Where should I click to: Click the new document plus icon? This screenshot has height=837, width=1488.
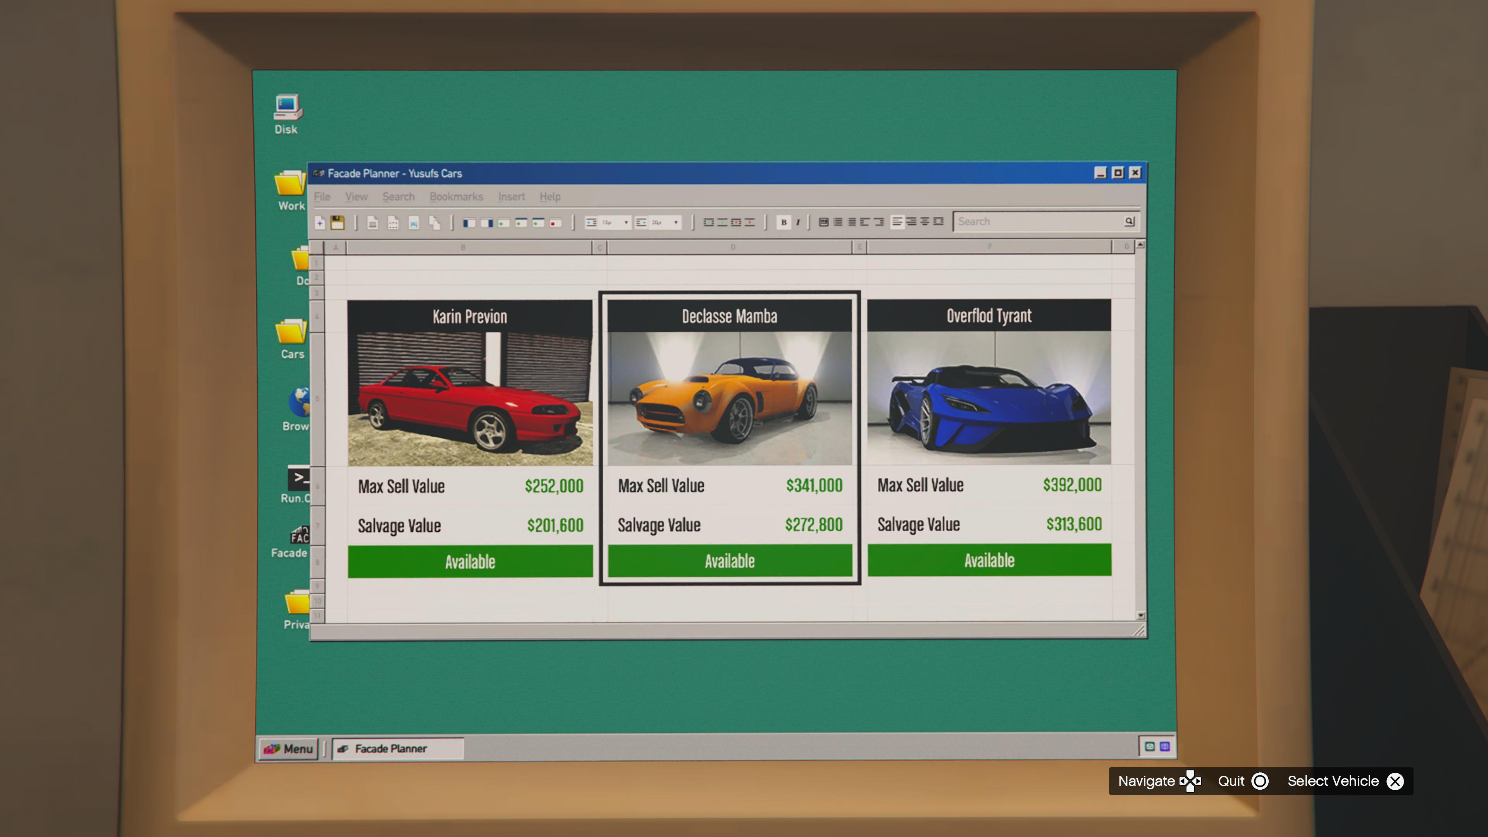tap(319, 222)
